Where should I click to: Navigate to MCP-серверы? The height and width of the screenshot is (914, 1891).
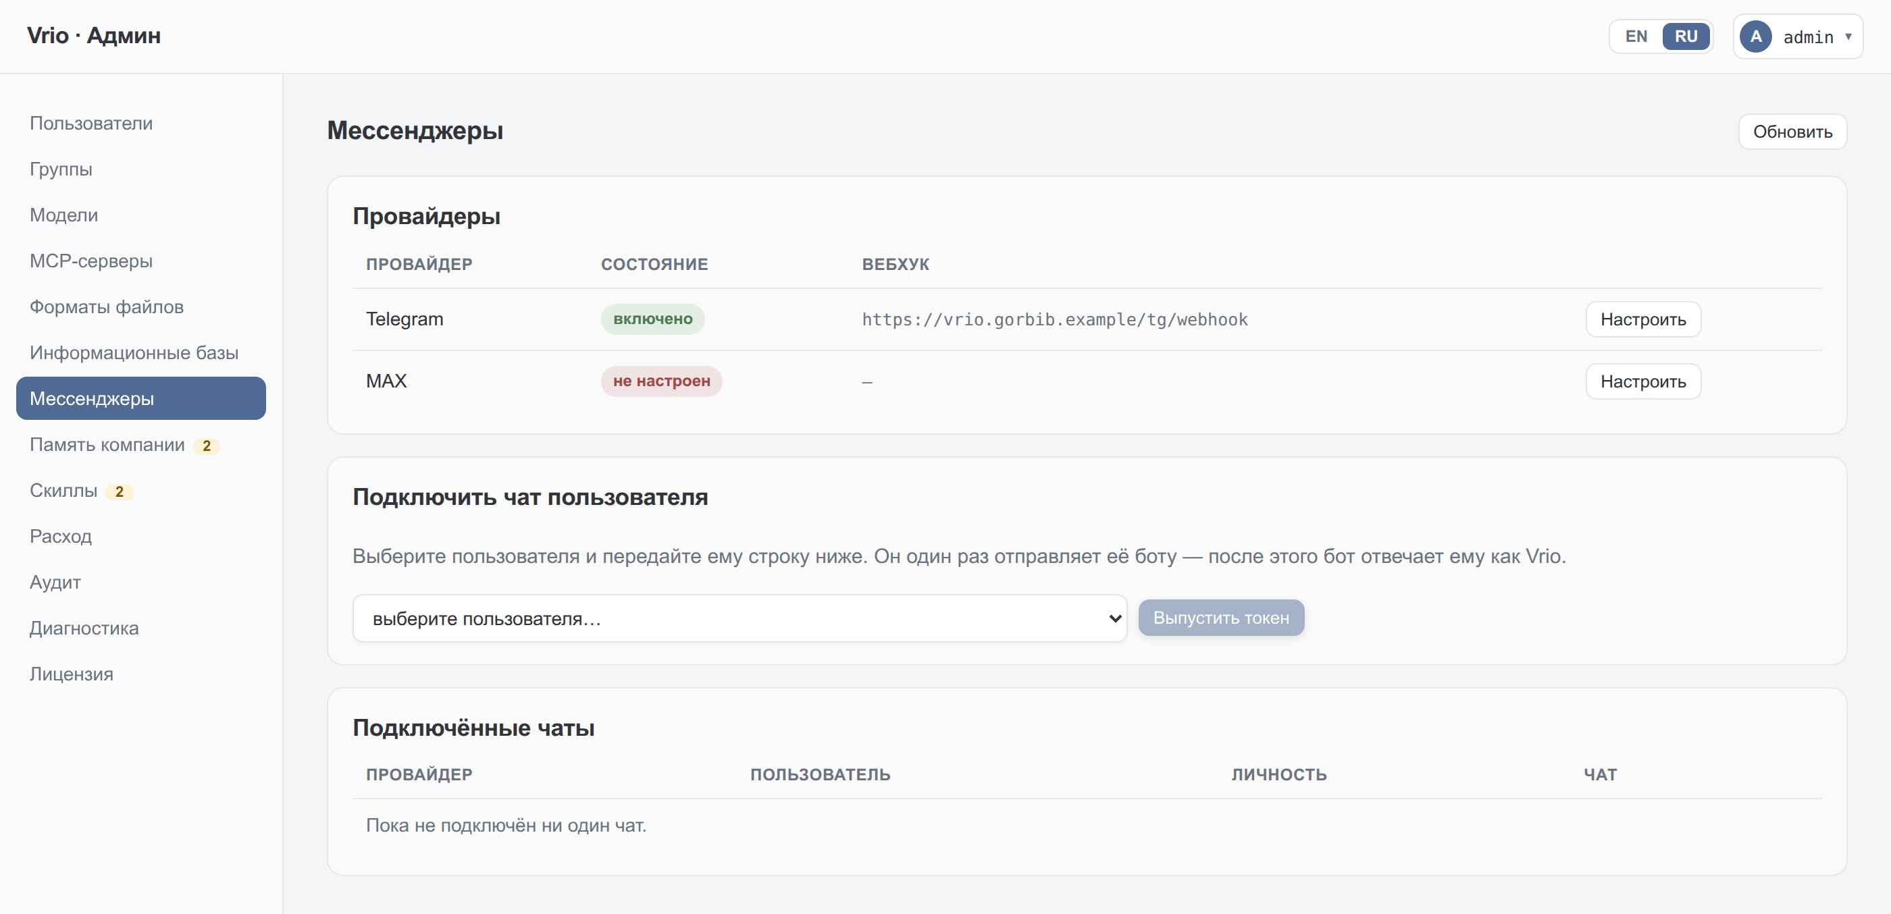click(x=141, y=261)
